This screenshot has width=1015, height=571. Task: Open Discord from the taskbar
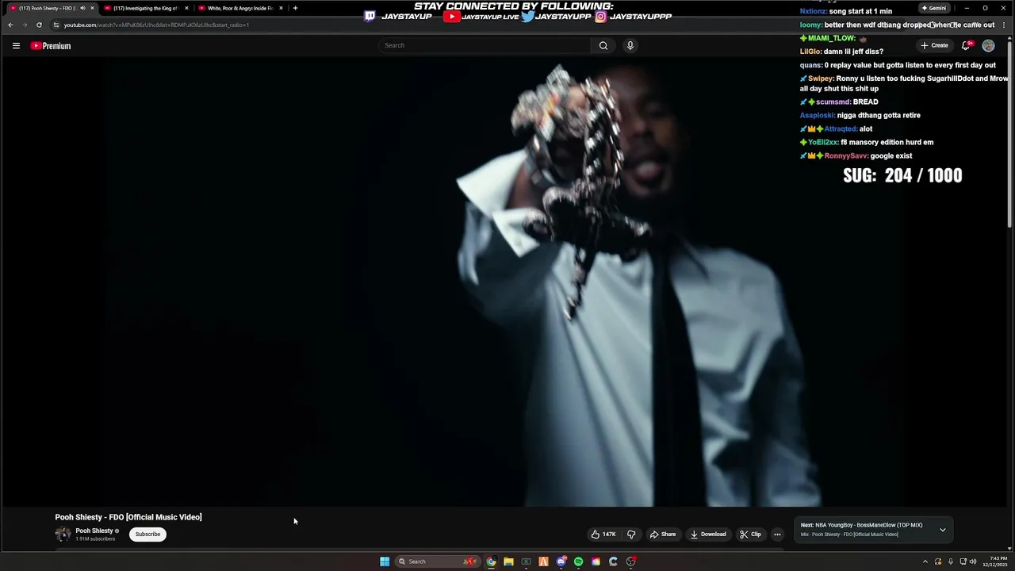pyautogui.click(x=561, y=561)
